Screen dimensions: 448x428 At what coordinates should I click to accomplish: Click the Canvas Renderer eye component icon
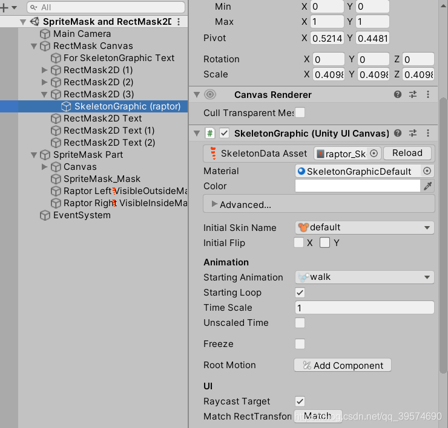210,94
